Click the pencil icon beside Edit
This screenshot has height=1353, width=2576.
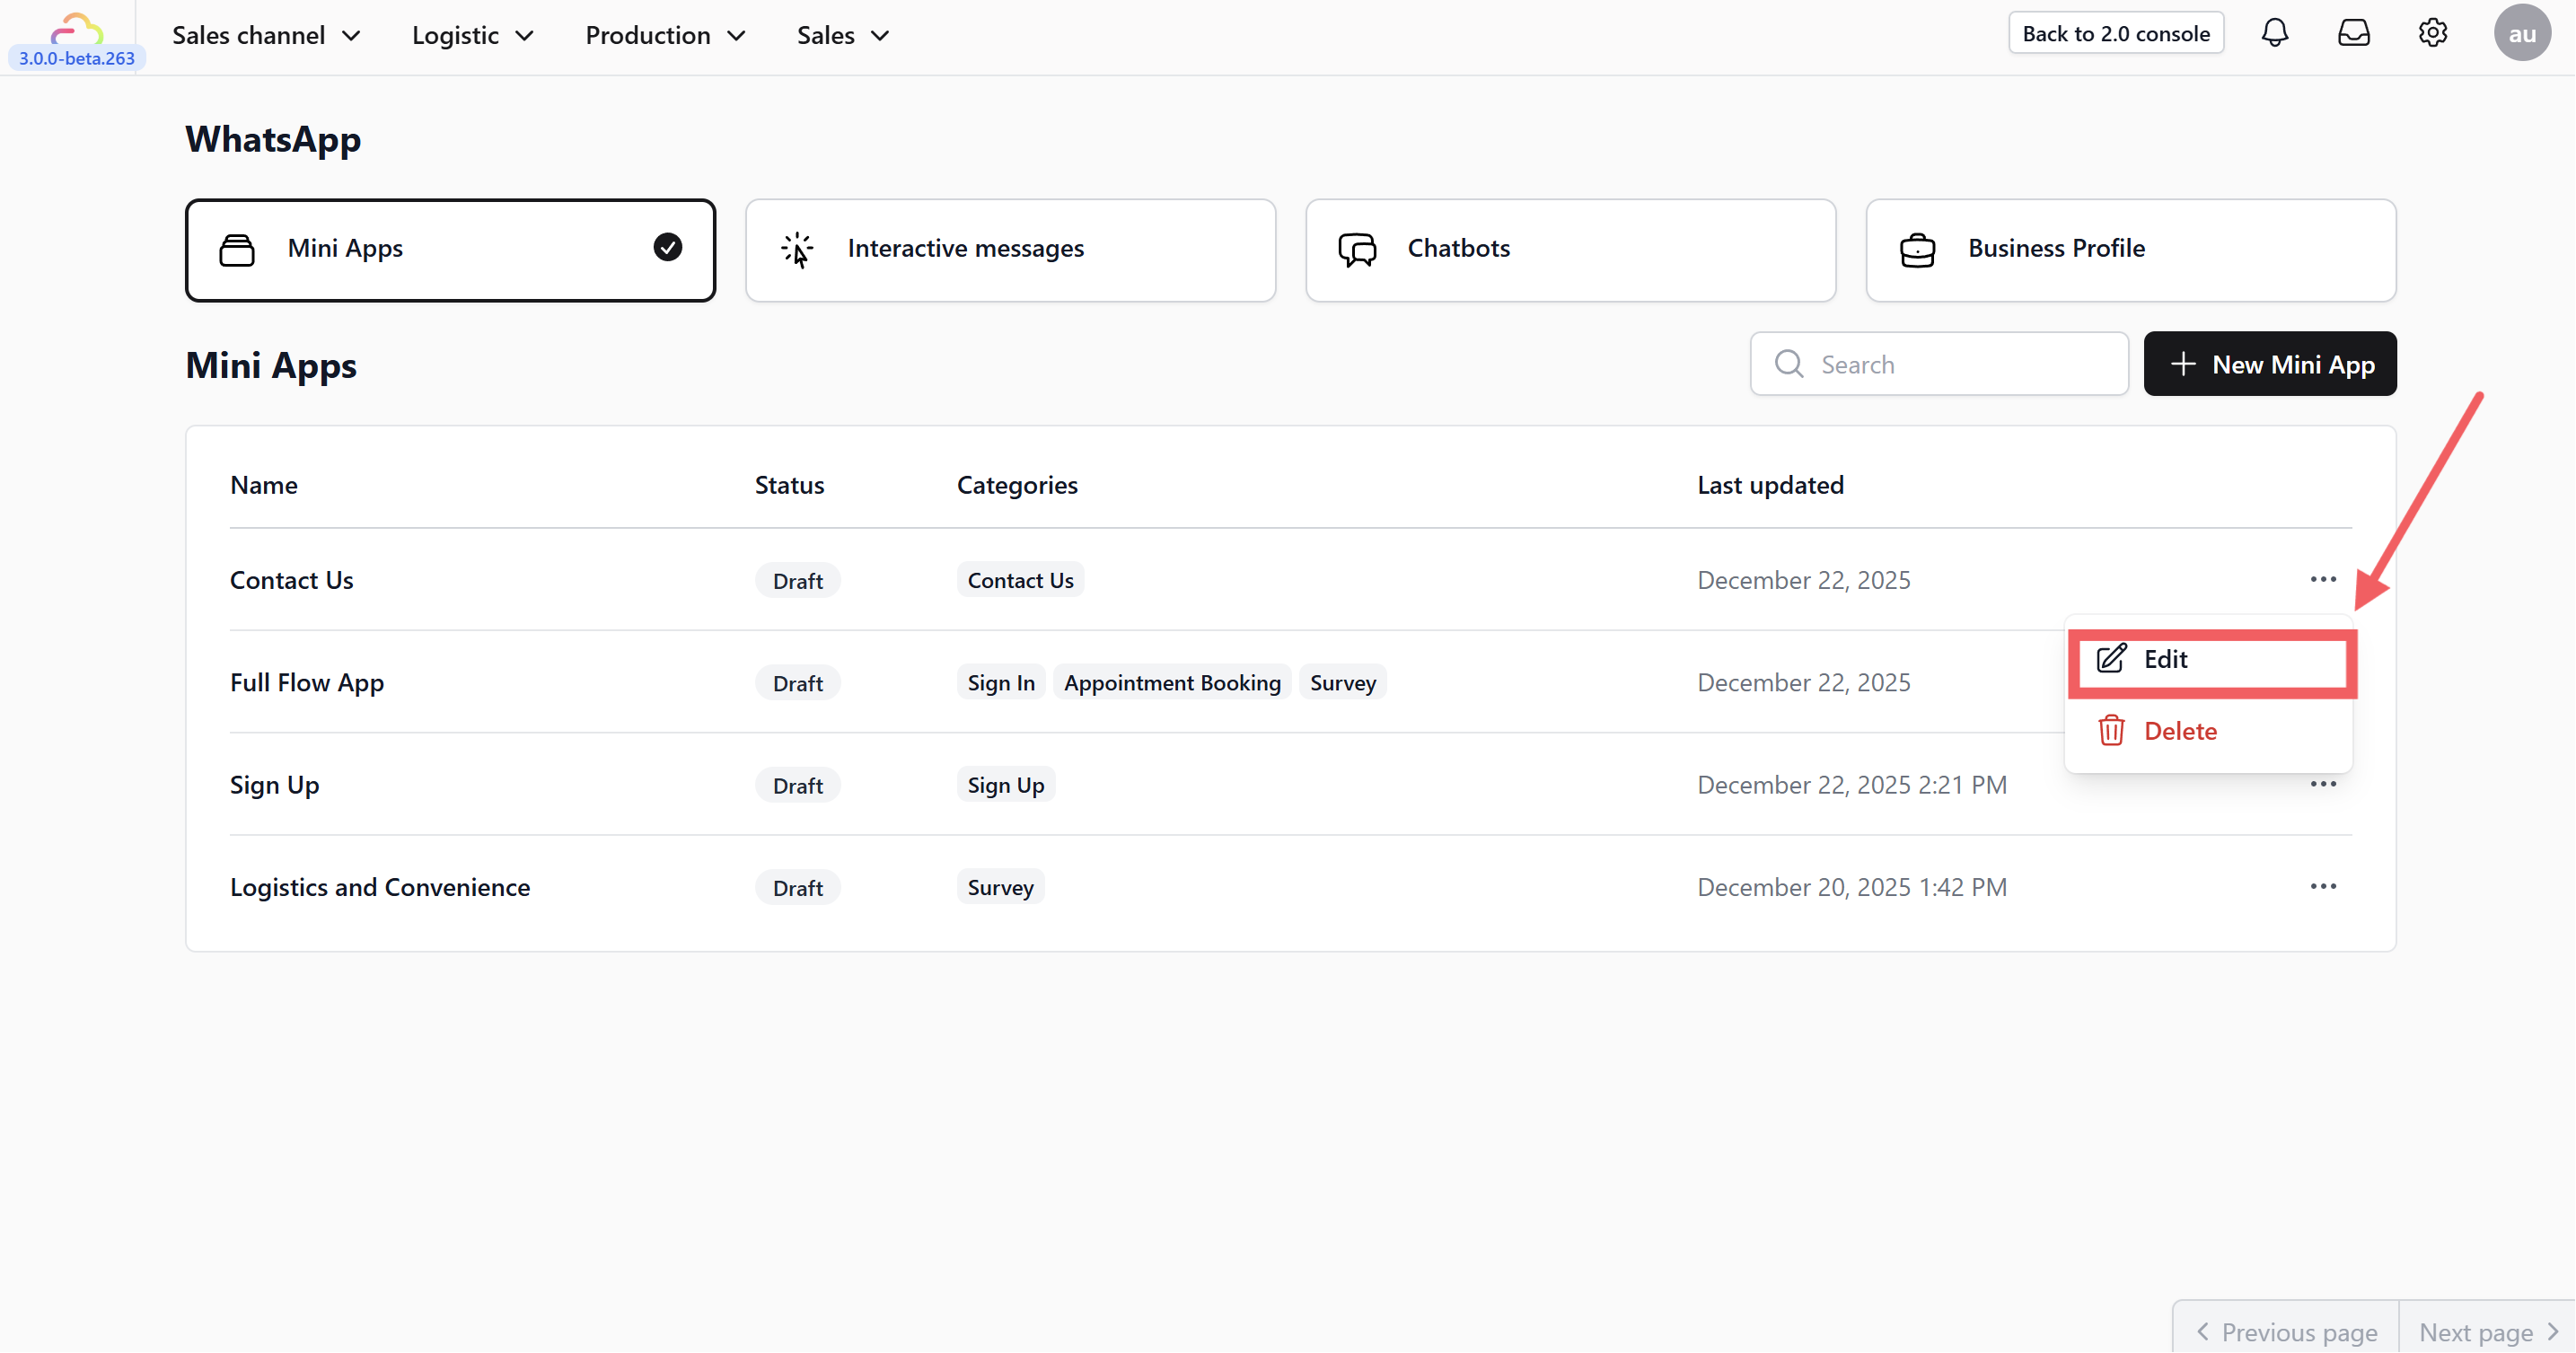2111,659
